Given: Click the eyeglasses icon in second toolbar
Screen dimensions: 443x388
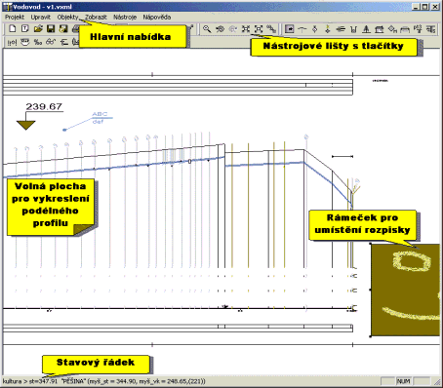Looking at the screenshot, I should pyautogui.click(x=51, y=42).
